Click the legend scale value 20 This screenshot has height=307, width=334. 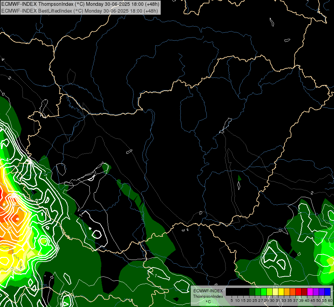[x=249, y=301]
